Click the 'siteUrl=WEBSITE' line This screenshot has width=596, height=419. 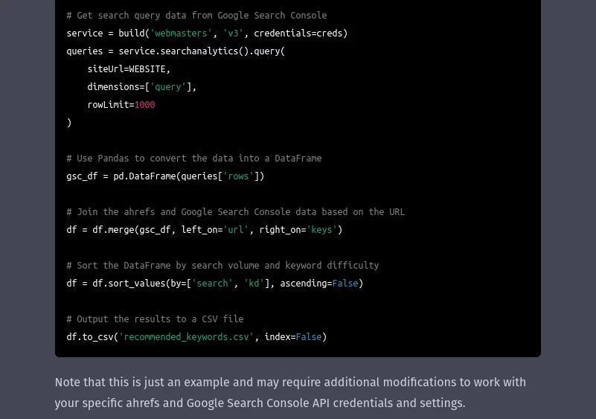click(129, 69)
